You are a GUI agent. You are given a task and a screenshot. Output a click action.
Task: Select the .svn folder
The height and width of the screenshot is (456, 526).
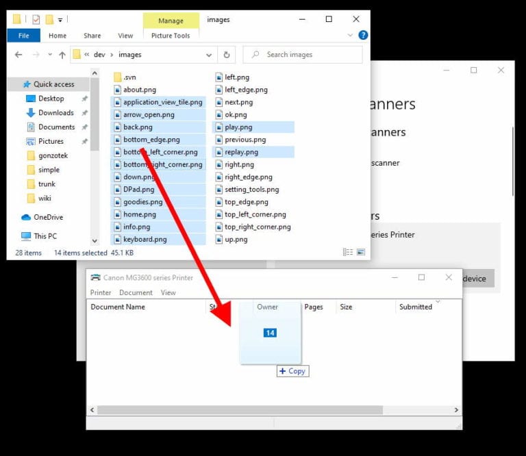click(129, 77)
